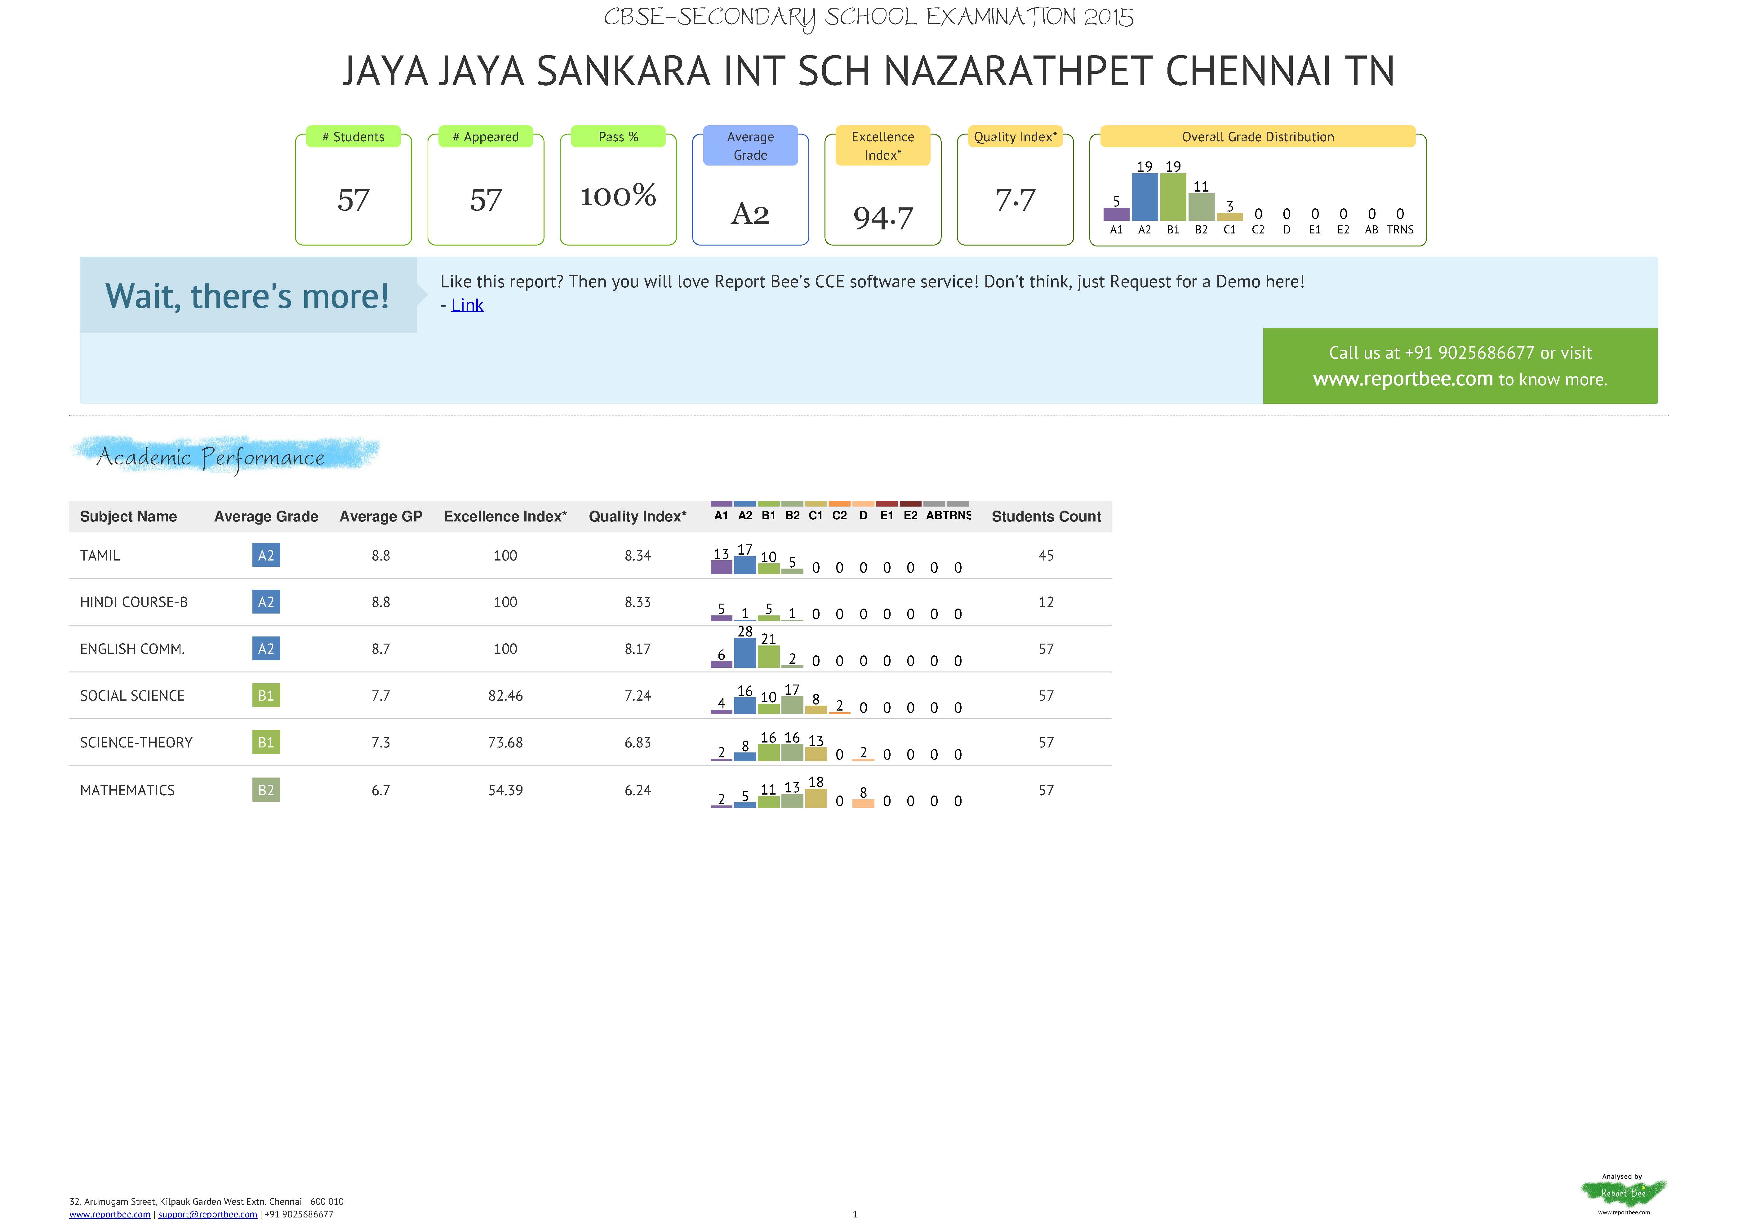Image resolution: width=1738 pixels, height=1228 pixels.
Task: Click the 8 D bar in MATHEMATICS row
Action: point(863,804)
